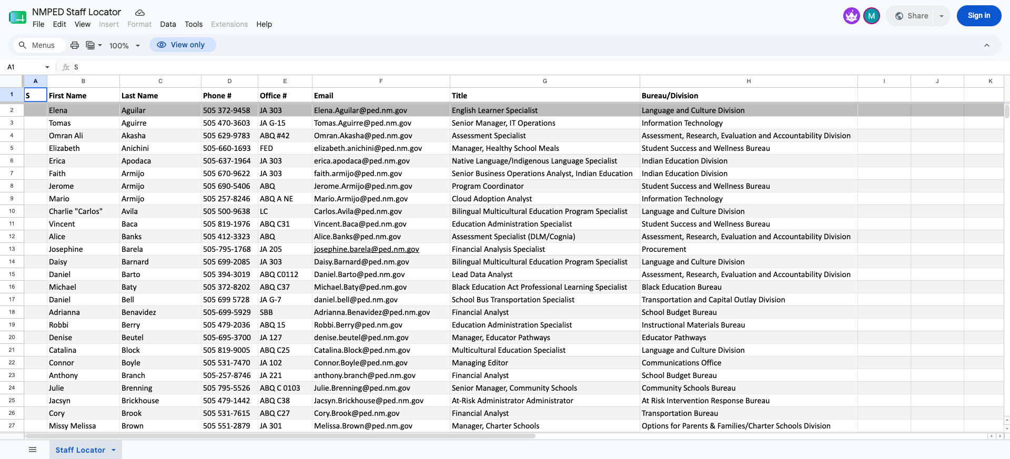Click cell 'Cloud Adoption Analyst'
Viewport: 1010px width, 459px height.
coord(544,199)
